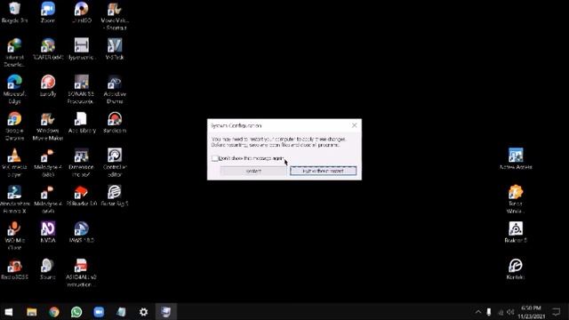Open the Recycle Bin desktop icon

14,12
